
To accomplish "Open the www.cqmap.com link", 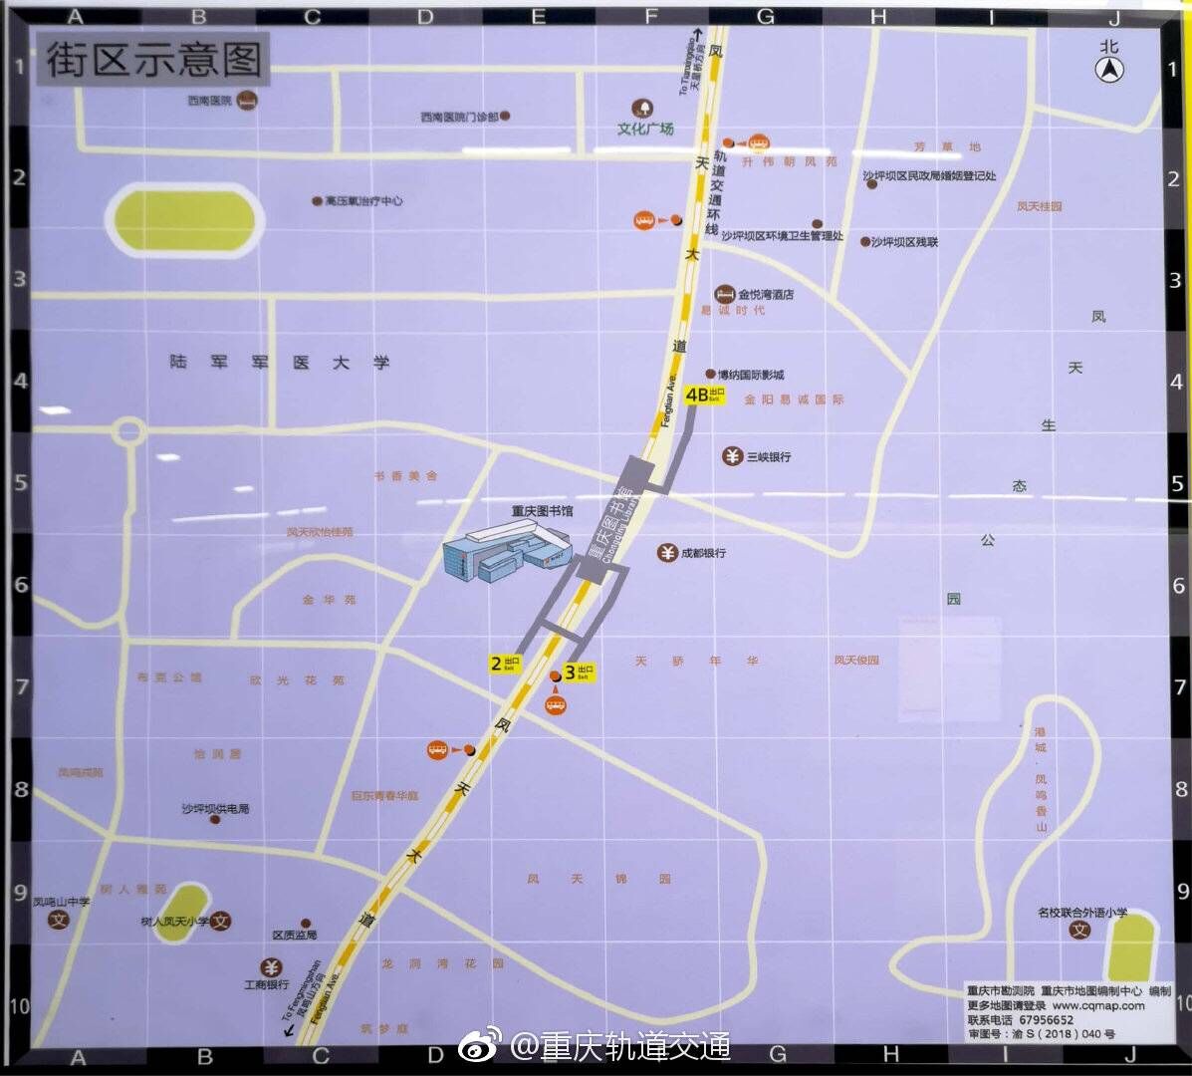I will pos(1098,1005).
